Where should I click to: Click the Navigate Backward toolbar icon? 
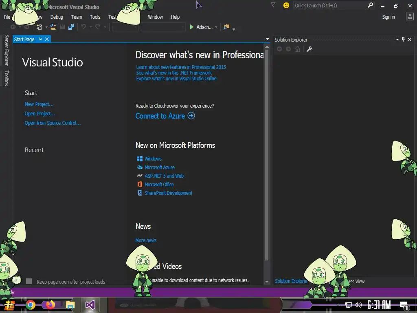click(x=13, y=27)
